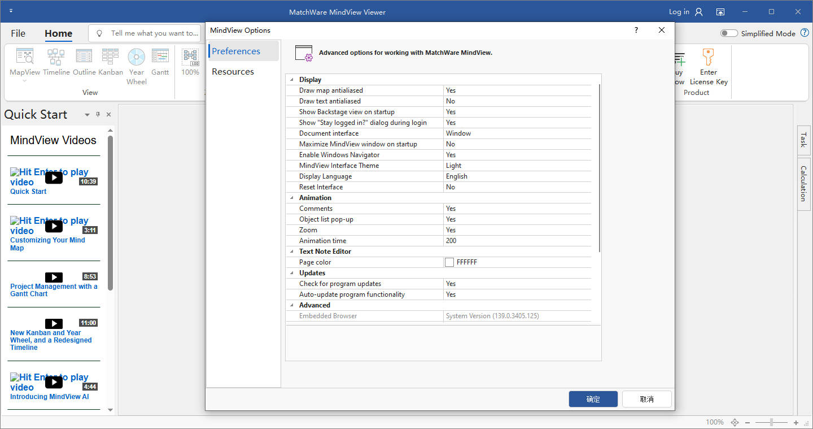The height and width of the screenshot is (429, 813).
Task: Click the fit-to-screen status bar icon
Action: coord(735,422)
